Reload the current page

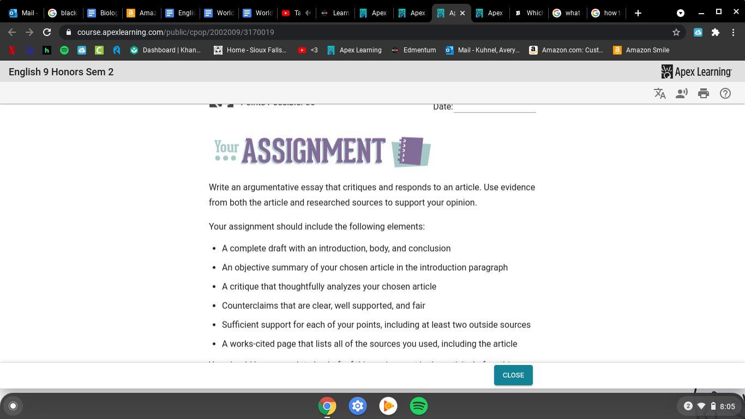click(47, 32)
